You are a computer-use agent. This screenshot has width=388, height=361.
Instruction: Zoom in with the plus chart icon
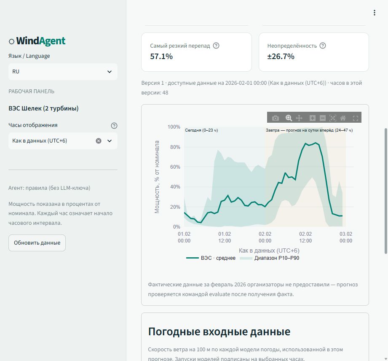(312, 118)
